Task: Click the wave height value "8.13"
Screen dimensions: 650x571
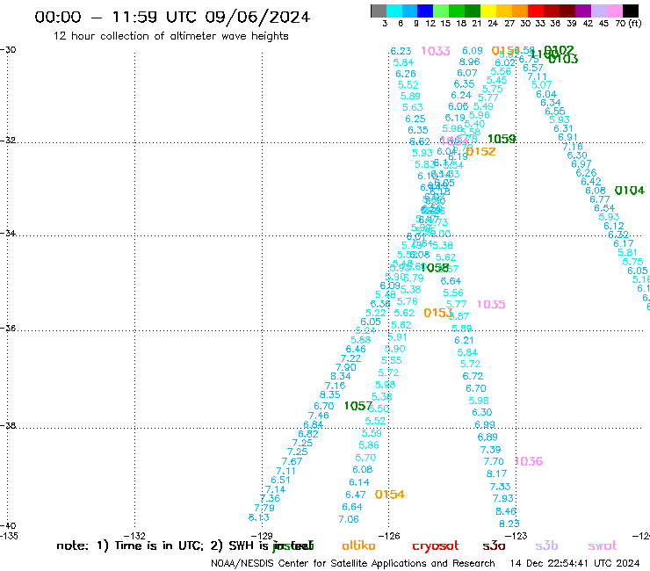Action: pyautogui.click(x=258, y=517)
